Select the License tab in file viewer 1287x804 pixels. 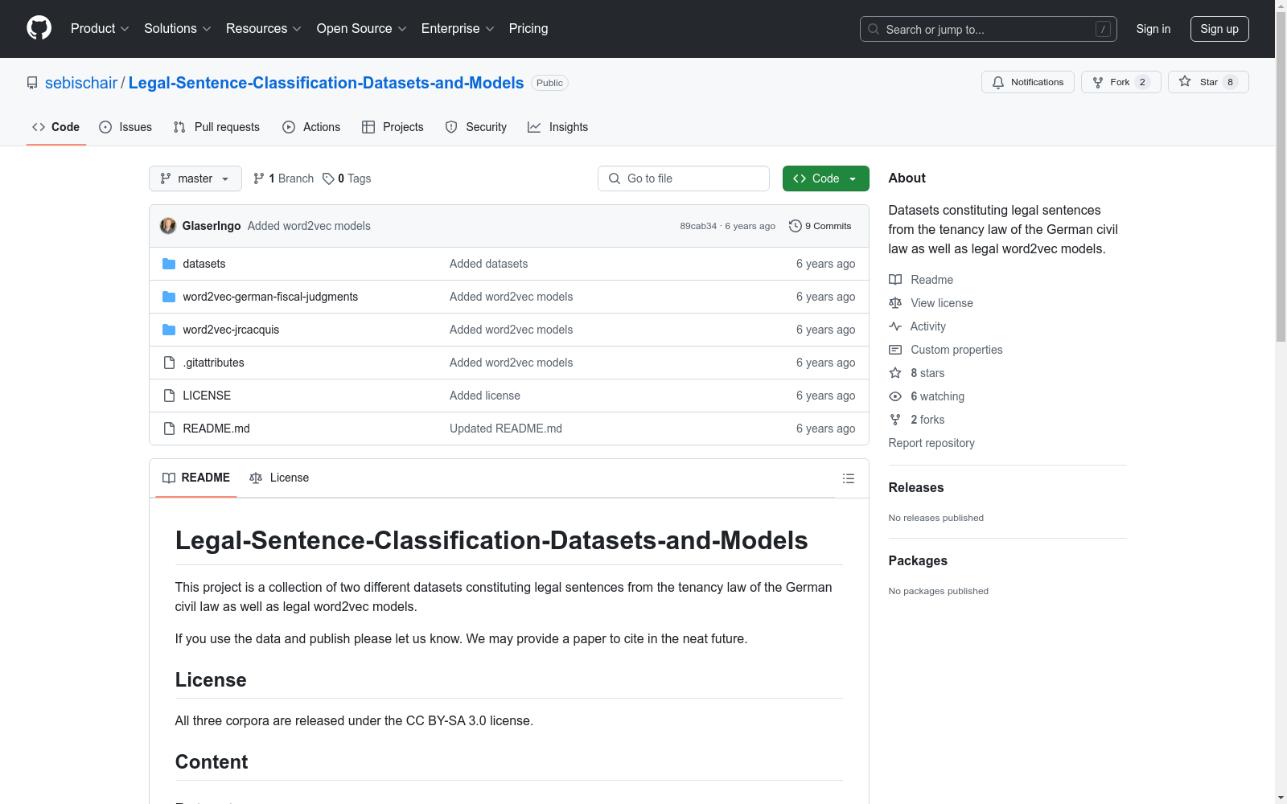click(279, 478)
